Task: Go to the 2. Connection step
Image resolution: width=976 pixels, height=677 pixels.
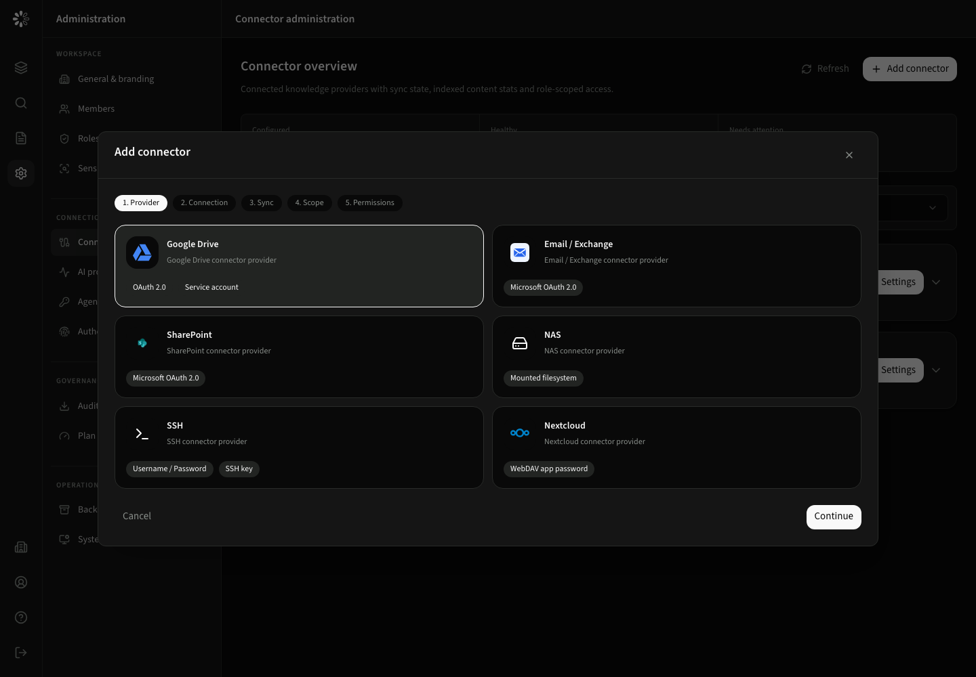Action: tap(204, 203)
